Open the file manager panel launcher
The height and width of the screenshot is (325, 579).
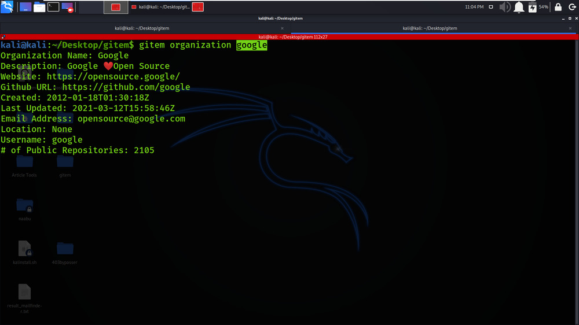[39, 7]
